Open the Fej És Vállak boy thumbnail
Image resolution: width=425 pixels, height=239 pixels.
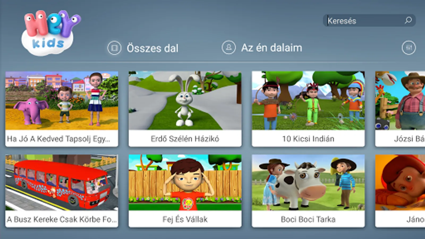[185, 183]
